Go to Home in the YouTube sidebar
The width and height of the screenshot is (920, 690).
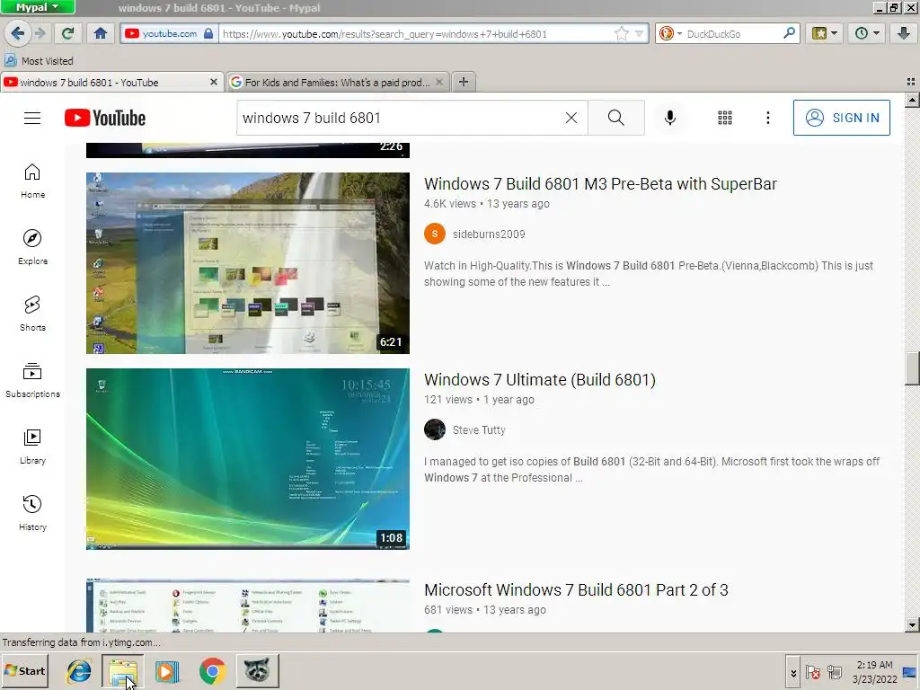point(33,181)
